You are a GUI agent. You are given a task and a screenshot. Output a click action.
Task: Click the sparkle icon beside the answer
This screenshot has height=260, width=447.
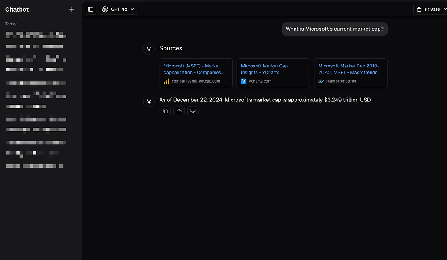coord(149,101)
